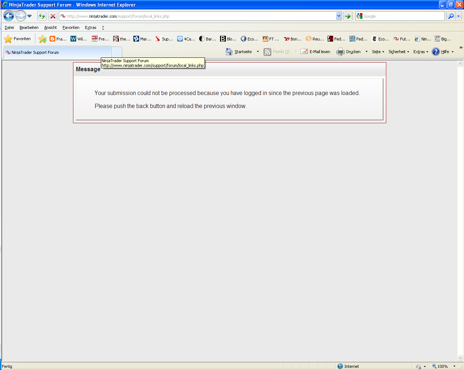Open a new blank tab
Viewport: 464px width, 370px height.
pos(117,52)
